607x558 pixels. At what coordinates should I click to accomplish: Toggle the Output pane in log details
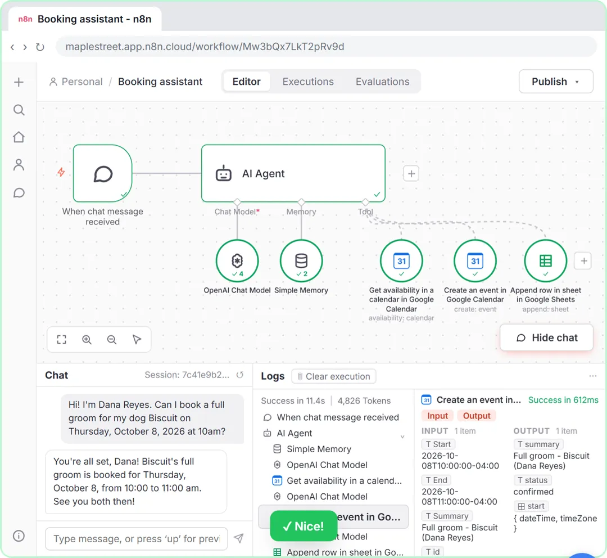(x=477, y=416)
